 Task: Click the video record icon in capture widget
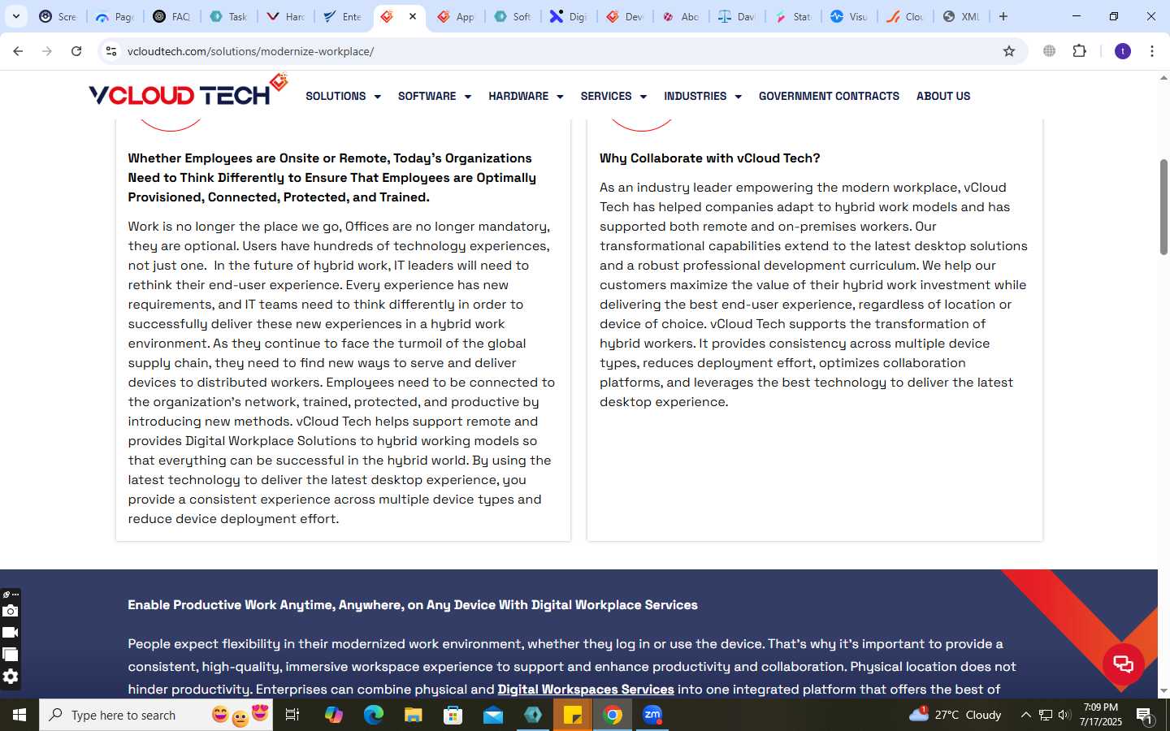[x=10, y=633]
